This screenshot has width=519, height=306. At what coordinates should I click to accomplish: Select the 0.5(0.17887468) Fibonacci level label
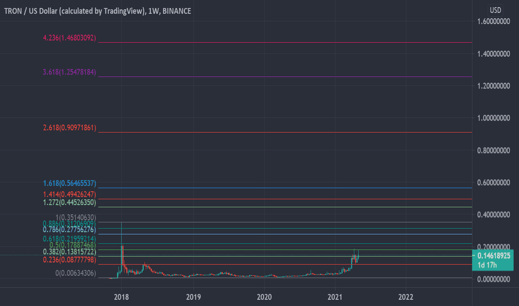73,245
